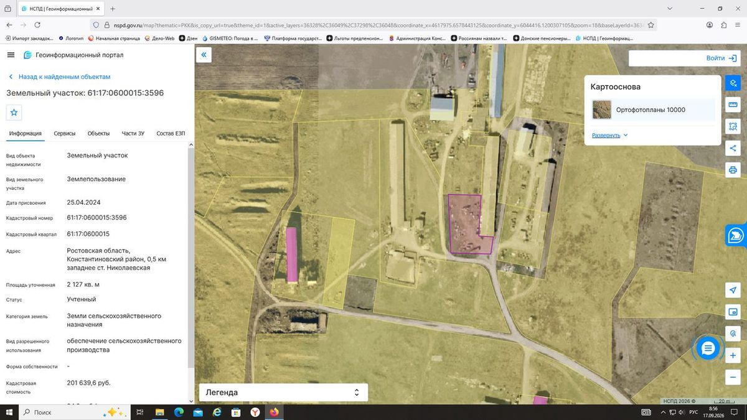Open the Части ЗУ tab
The image size is (747, 420).
[x=133, y=133]
